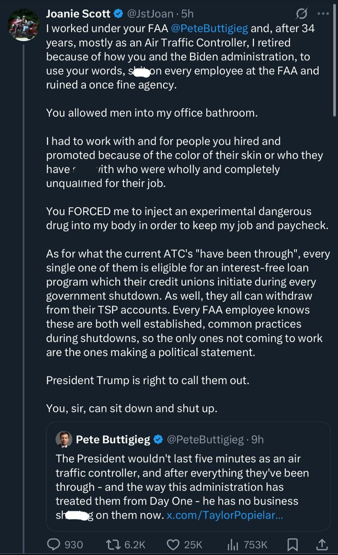Screen dimensions: 338x555
Task: Open Pete Buttigieg's avatar in quoted tweet
Action: click(x=64, y=440)
